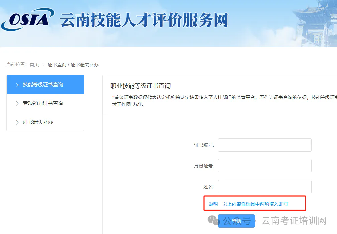Click the arrow icon beside 证书遗失补办 in sidebar
337x234 pixels.
point(17,122)
